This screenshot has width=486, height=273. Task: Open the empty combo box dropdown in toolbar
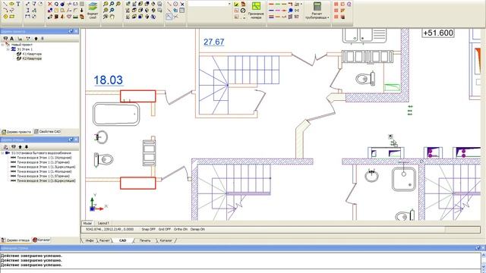(x=229, y=4)
